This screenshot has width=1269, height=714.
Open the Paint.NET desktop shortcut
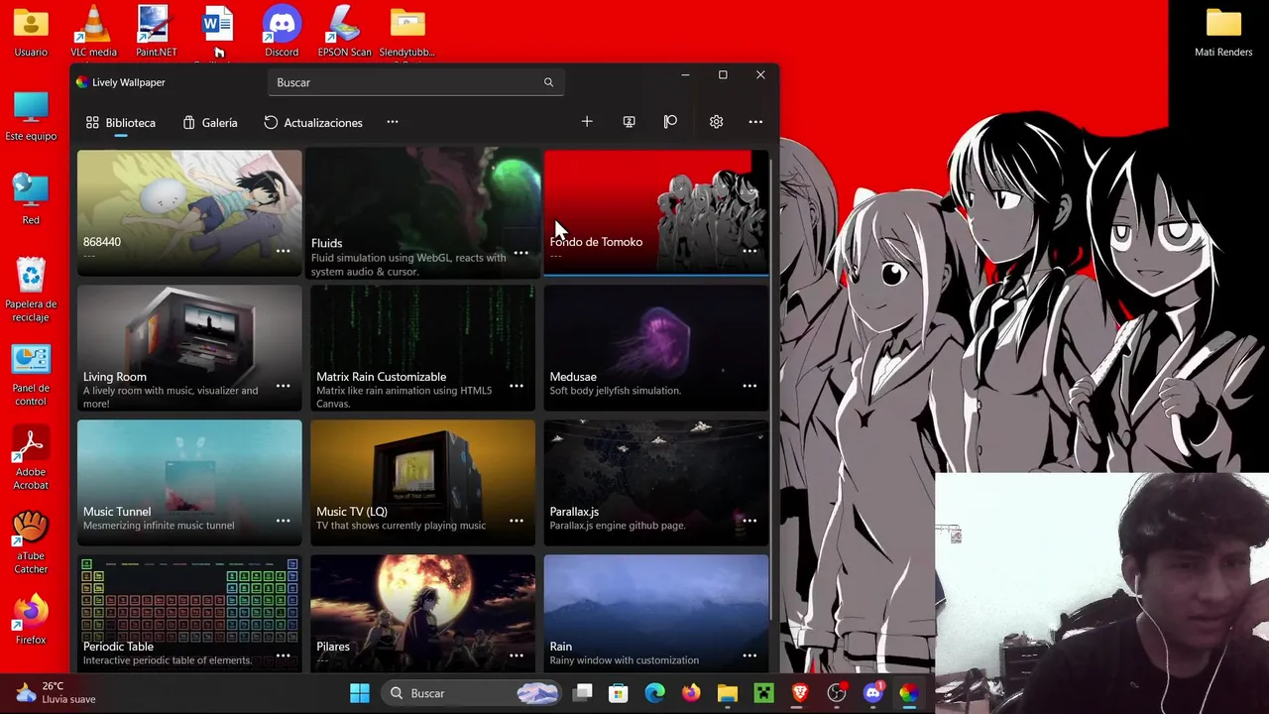[x=156, y=30]
